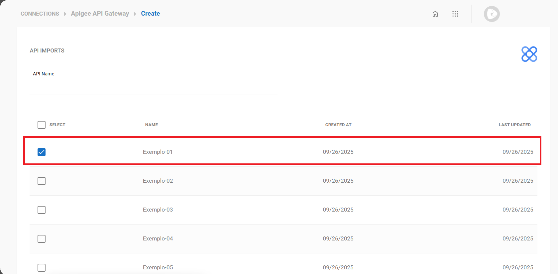558x274 pixels.
Task: Click the home icon in header
Action: click(435, 14)
